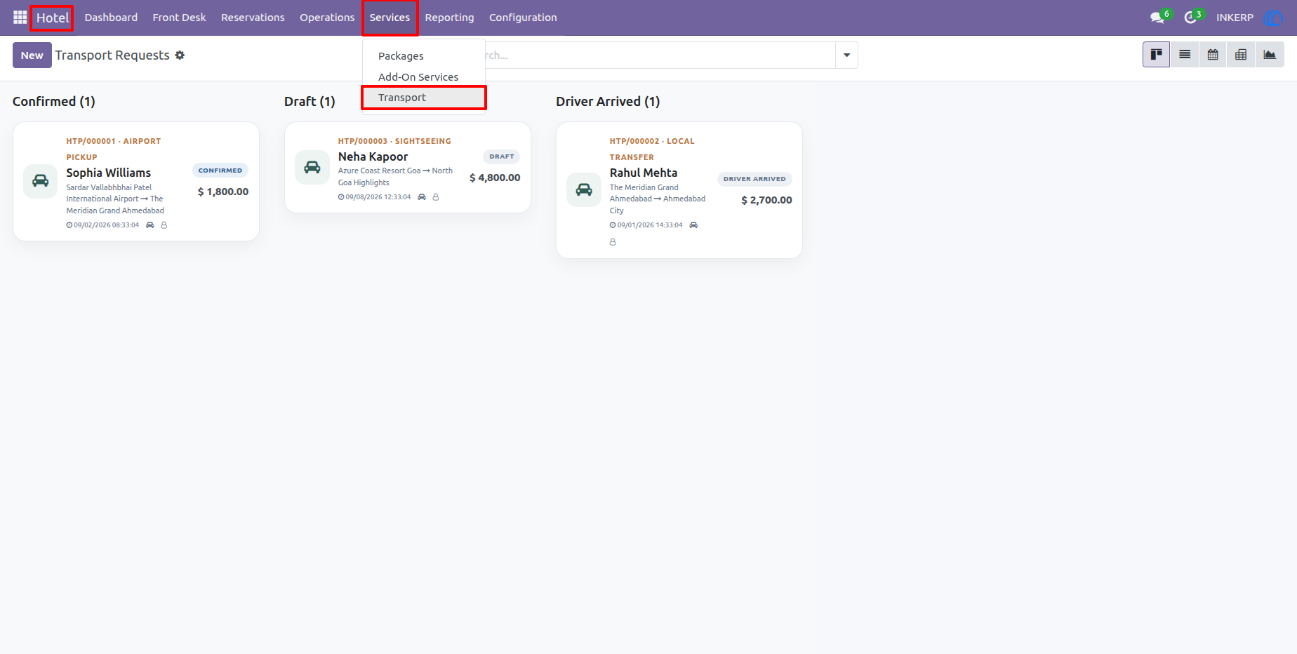This screenshot has height=654, width=1297.
Task: Select Transport from Services dropdown
Action: pos(423,98)
